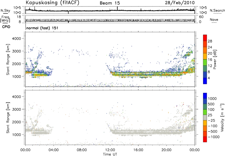Click the Nave legend label
Viewport: 225px width, 156px height.
pyautogui.click(x=214, y=20)
